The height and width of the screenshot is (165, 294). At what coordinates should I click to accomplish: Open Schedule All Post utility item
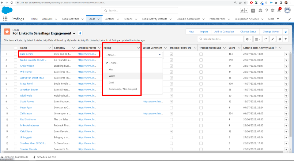point(45,157)
